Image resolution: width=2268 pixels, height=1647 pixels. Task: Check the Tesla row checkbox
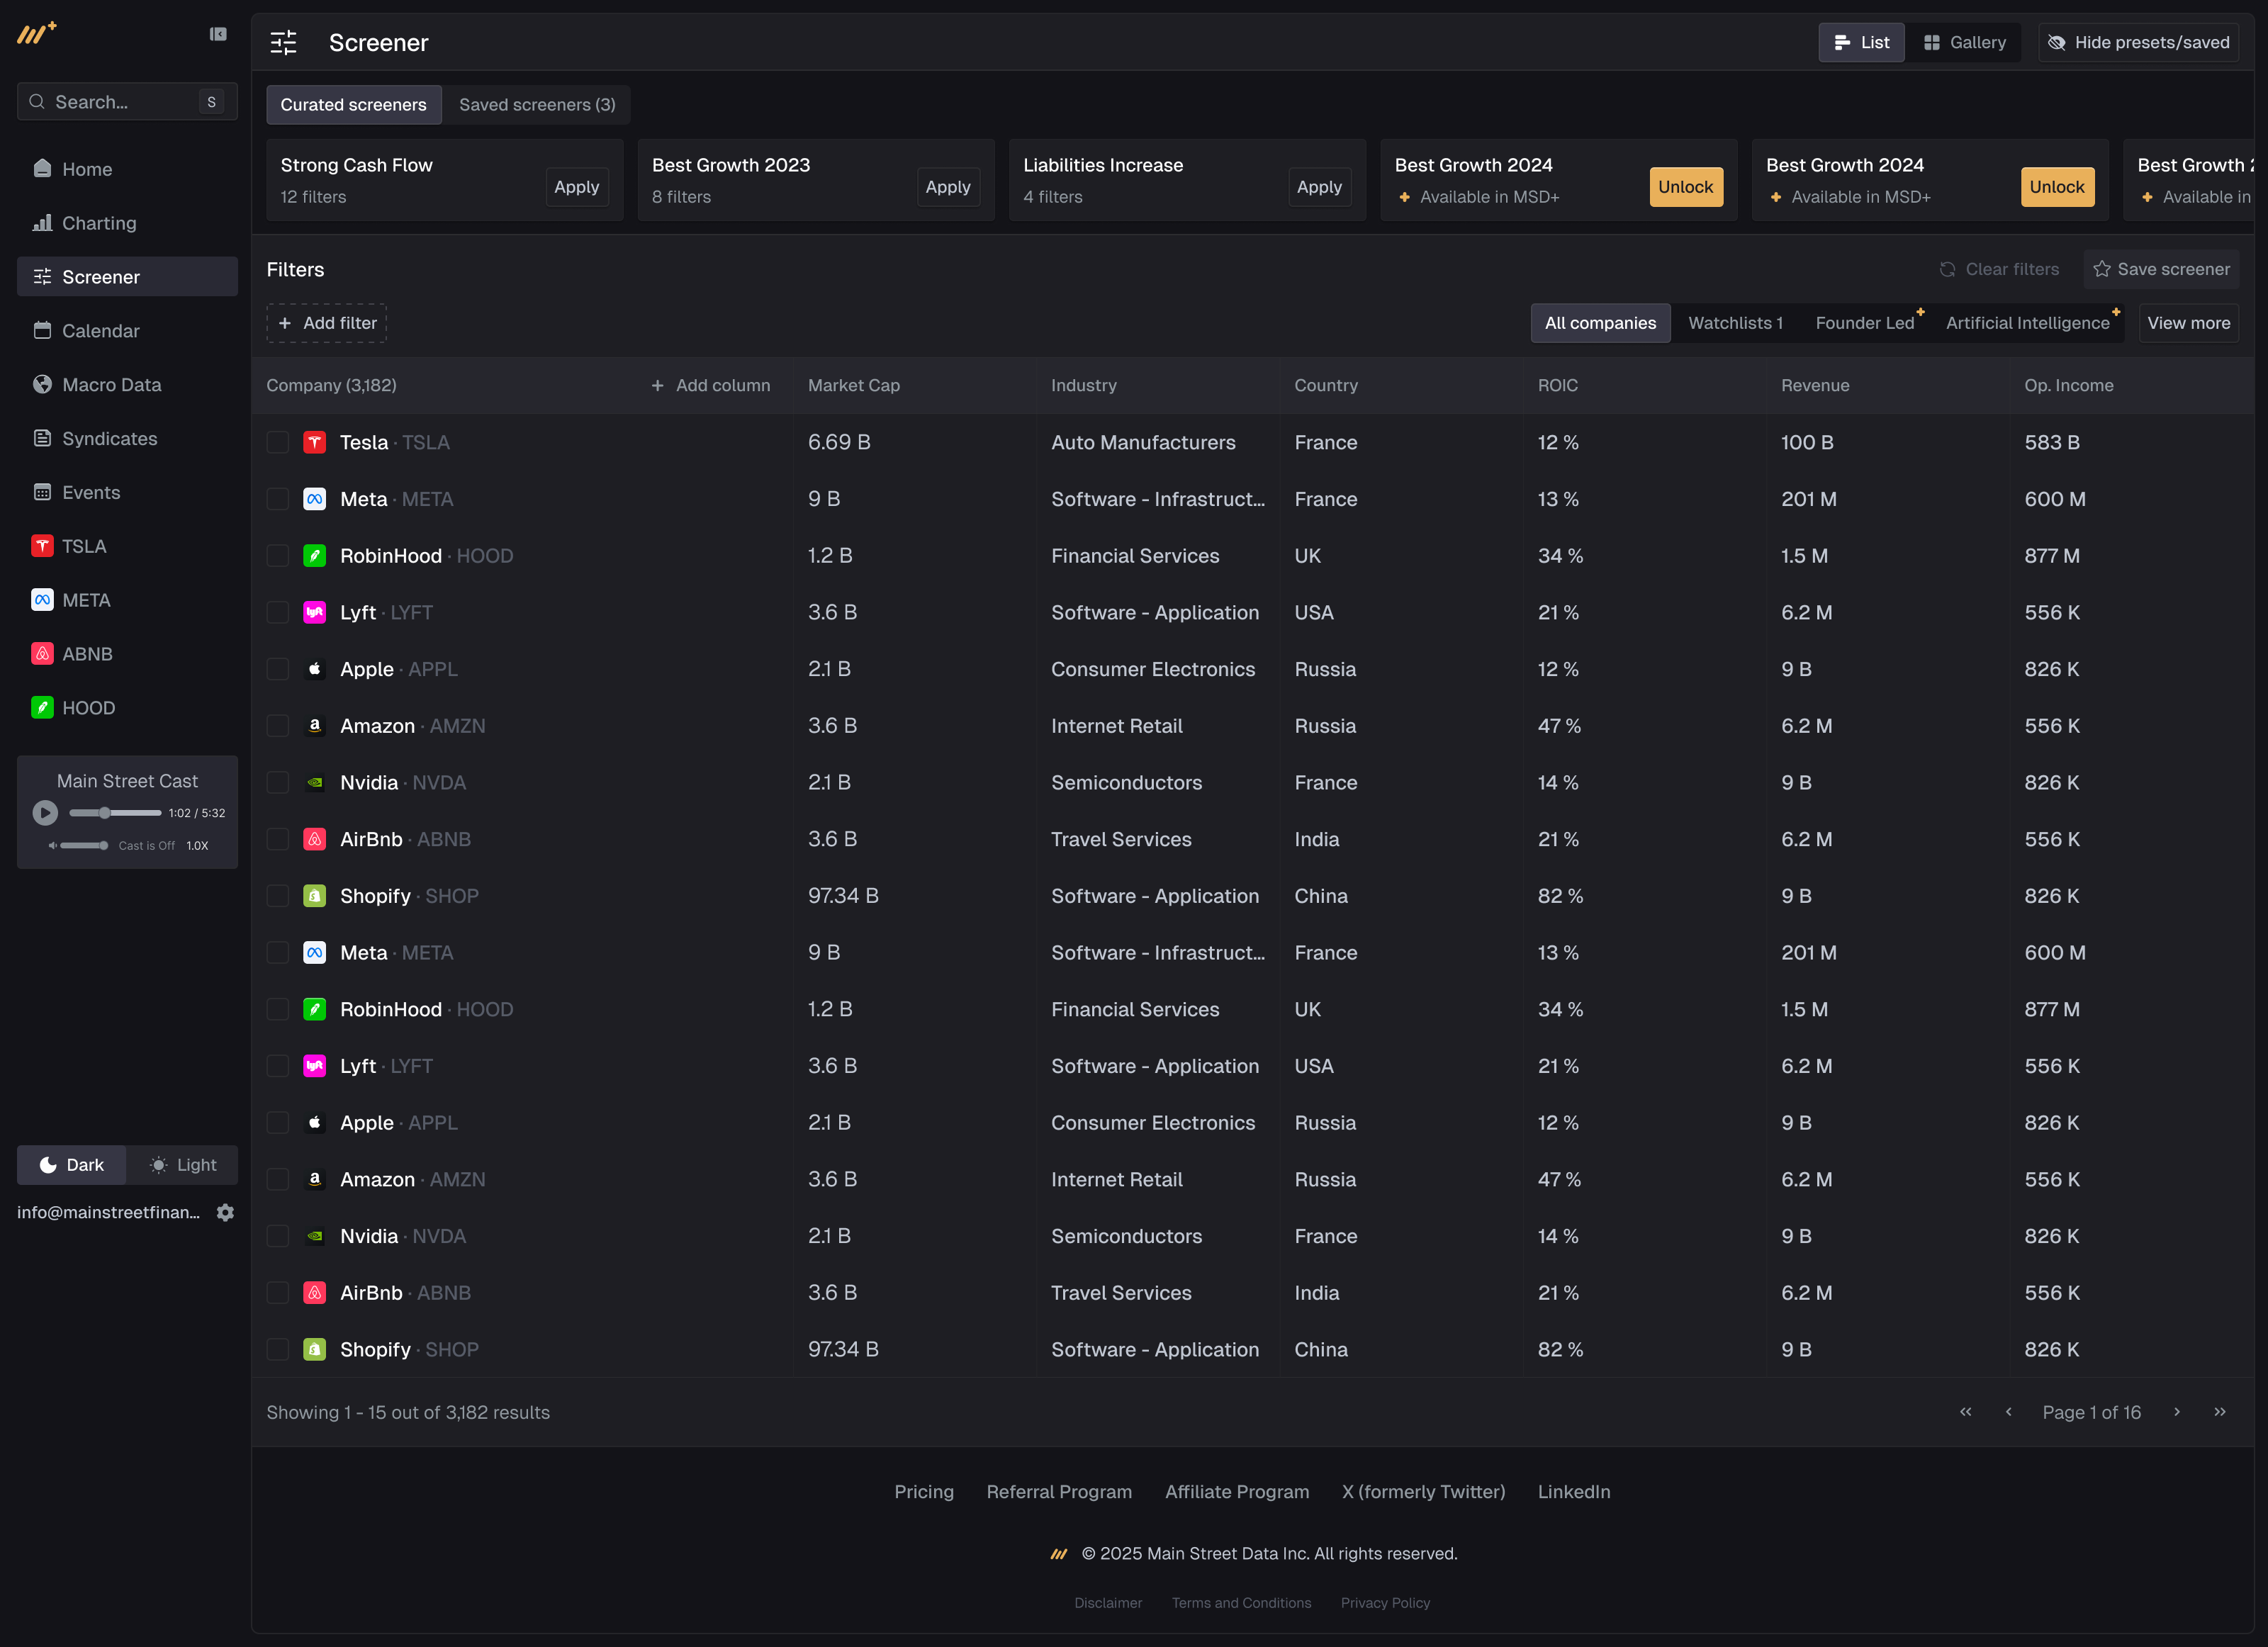[278, 442]
